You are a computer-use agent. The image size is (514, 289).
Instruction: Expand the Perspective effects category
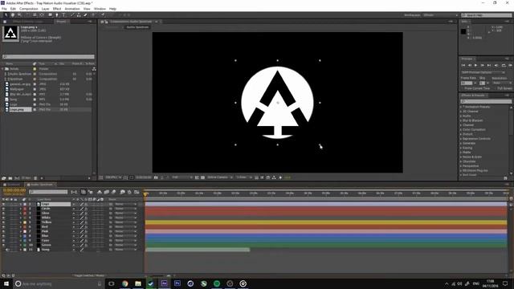[461, 166]
